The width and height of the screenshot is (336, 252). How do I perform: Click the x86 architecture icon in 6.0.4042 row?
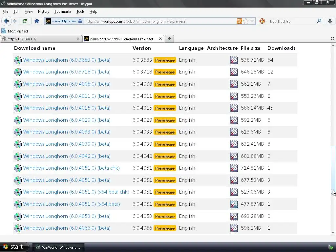[x=234, y=156]
